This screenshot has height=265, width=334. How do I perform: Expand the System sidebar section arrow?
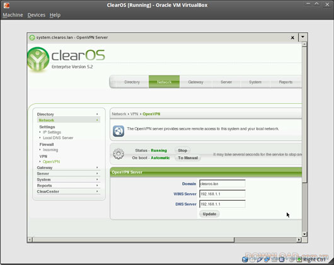click(97, 179)
